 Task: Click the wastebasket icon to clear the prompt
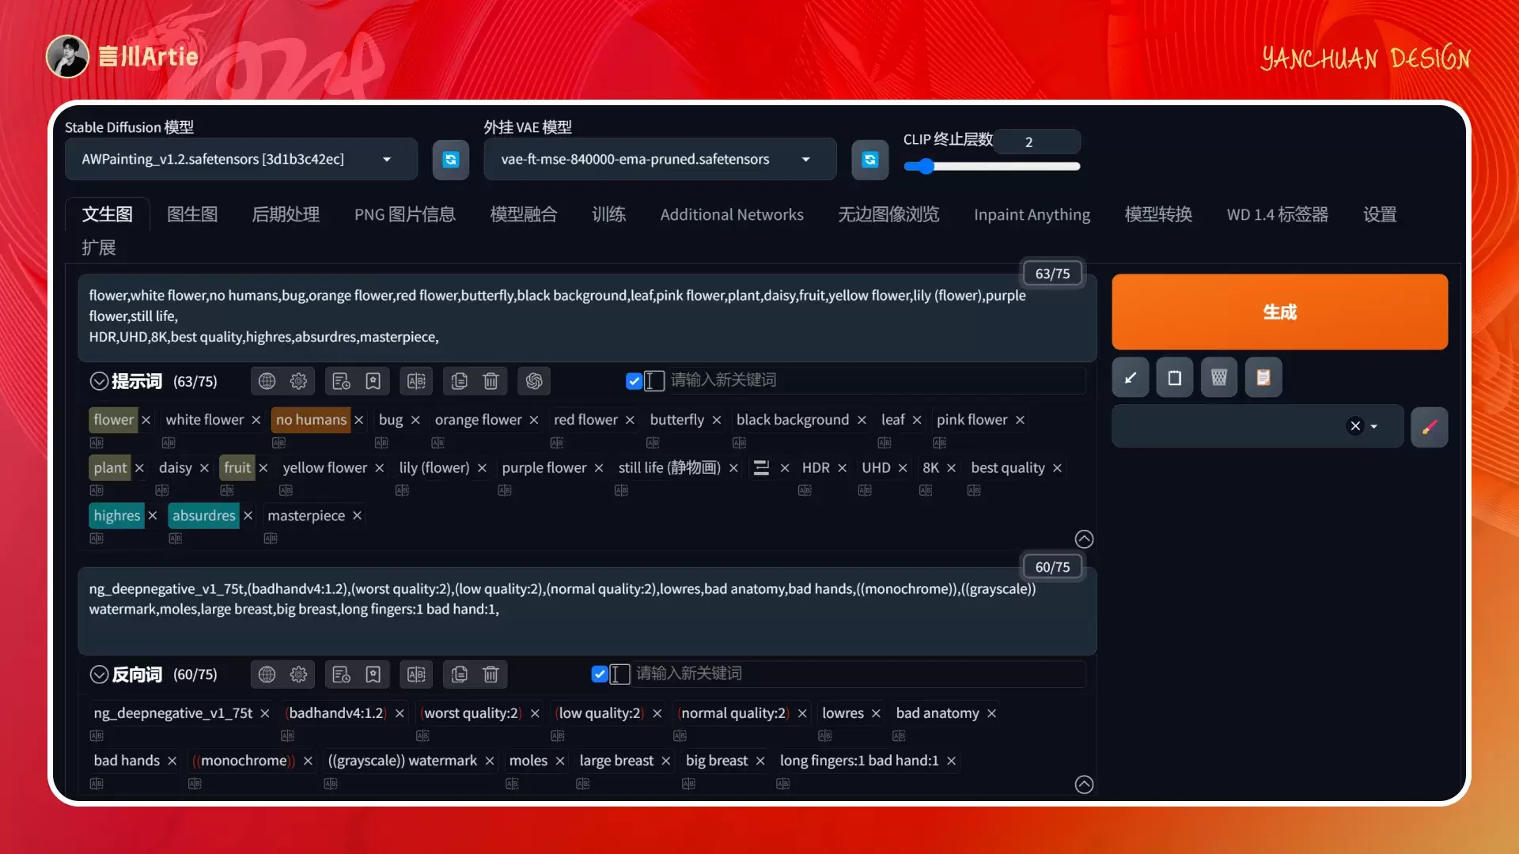(x=1219, y=377)
